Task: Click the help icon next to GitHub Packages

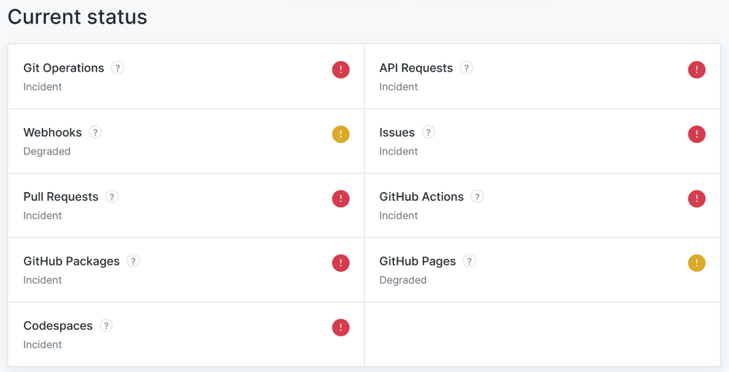Action: click(133, 261)
